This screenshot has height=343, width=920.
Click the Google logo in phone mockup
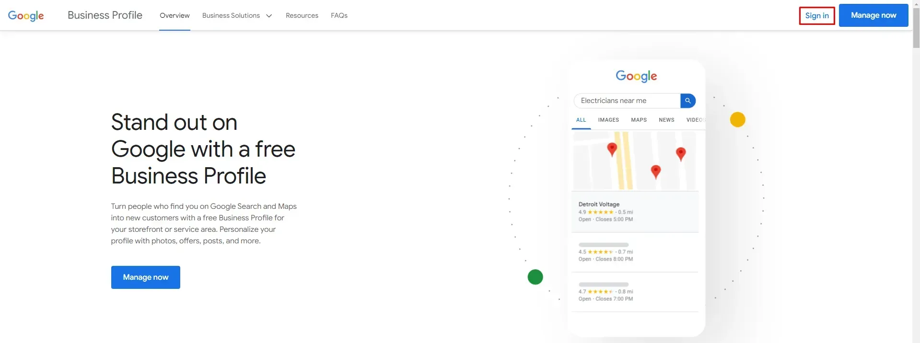pyautogui.click(x=636, y=76)
